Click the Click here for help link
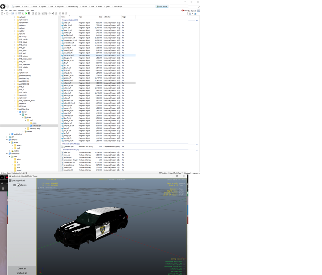322x275 pixels. 175,180
